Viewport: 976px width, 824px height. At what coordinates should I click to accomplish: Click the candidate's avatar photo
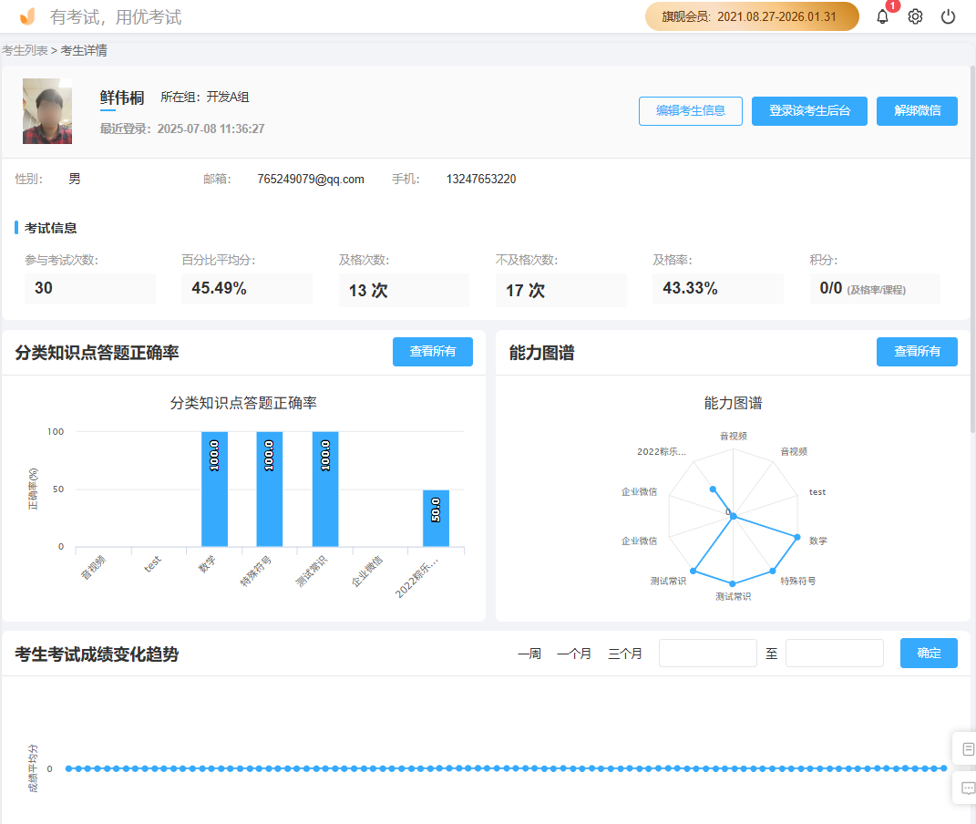click(x=46, y=111)
